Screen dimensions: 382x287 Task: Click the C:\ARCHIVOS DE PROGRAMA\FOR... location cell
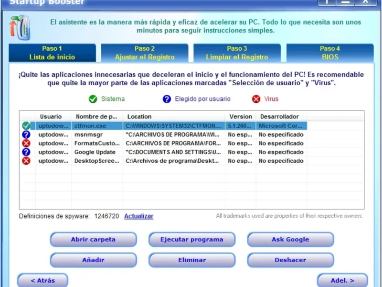point(173,143)
